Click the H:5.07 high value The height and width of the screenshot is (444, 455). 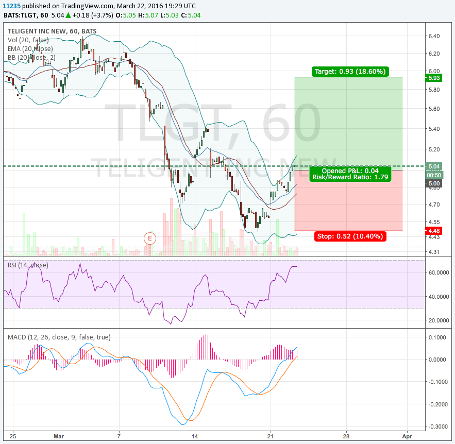148,15
